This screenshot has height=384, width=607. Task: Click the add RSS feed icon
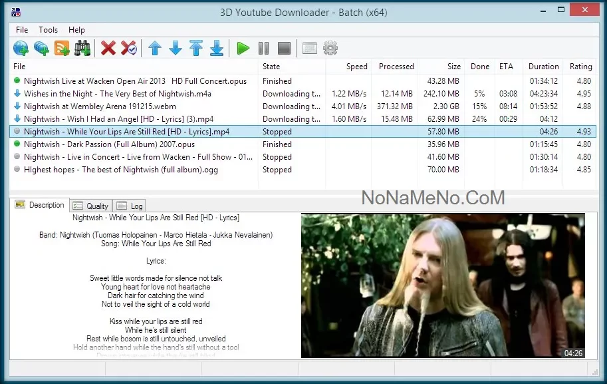tap(62, 48)
